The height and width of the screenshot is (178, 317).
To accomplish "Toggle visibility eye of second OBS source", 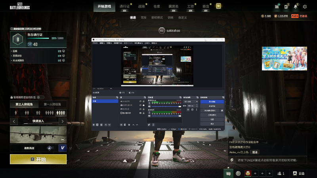I will click(140, 105).
